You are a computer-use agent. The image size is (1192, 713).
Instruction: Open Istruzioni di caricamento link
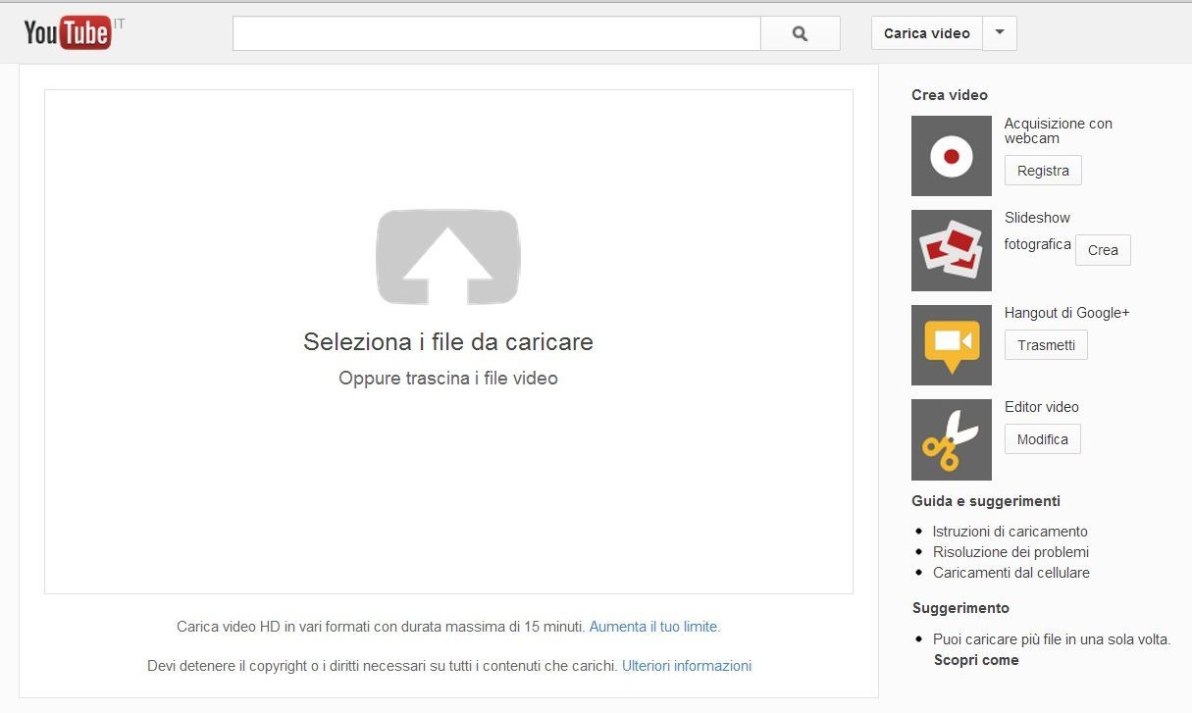tap(1010, 532)
